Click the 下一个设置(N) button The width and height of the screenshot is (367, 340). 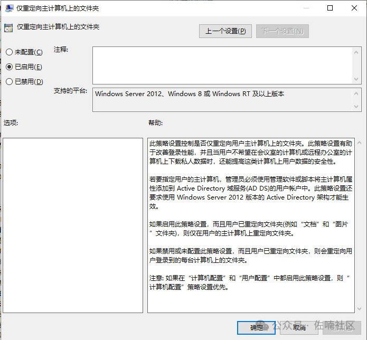[283, 31]
